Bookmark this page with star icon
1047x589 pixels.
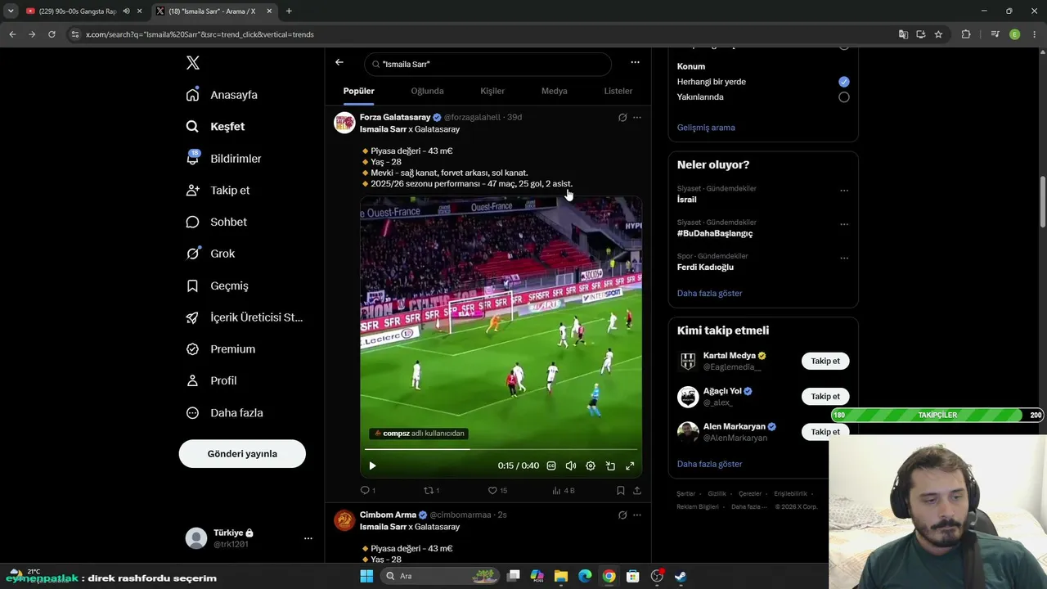coord(938,34)
